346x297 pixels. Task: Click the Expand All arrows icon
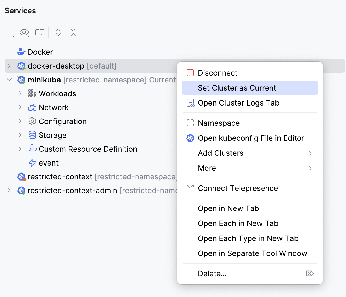tap(58, 32)
